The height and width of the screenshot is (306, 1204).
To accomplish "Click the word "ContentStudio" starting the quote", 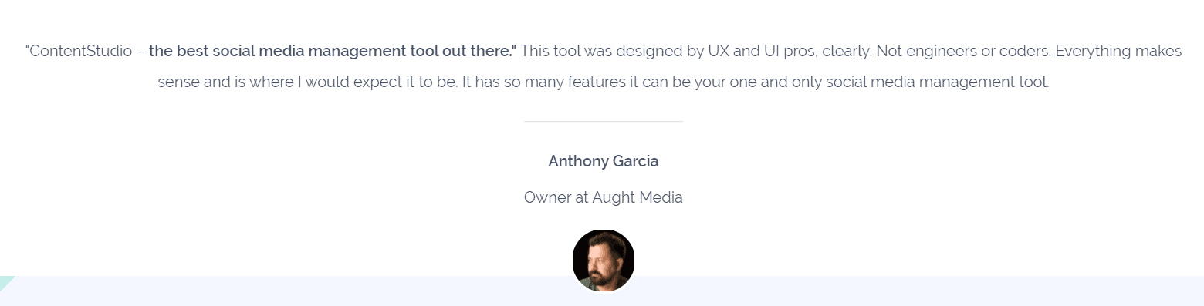I will point(81,52).
